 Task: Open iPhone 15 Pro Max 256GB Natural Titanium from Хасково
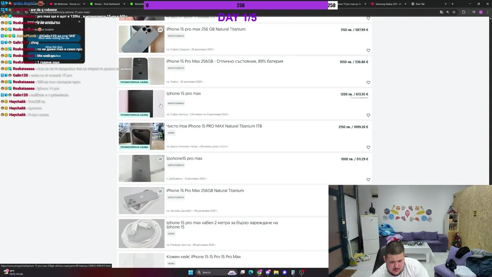pyautogui.click(x=205, y=190)
